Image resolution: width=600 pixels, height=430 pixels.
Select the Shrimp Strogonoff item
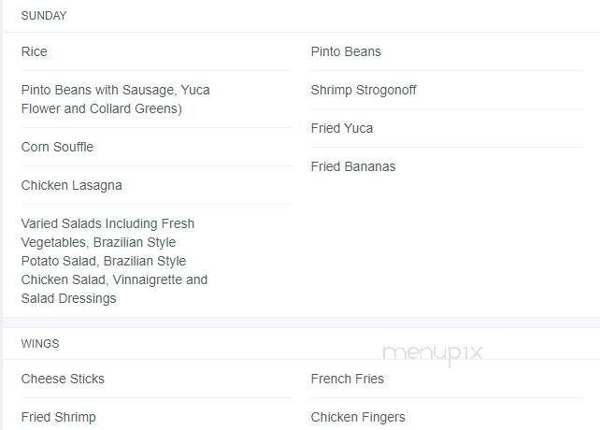click(x=364, y=90)
